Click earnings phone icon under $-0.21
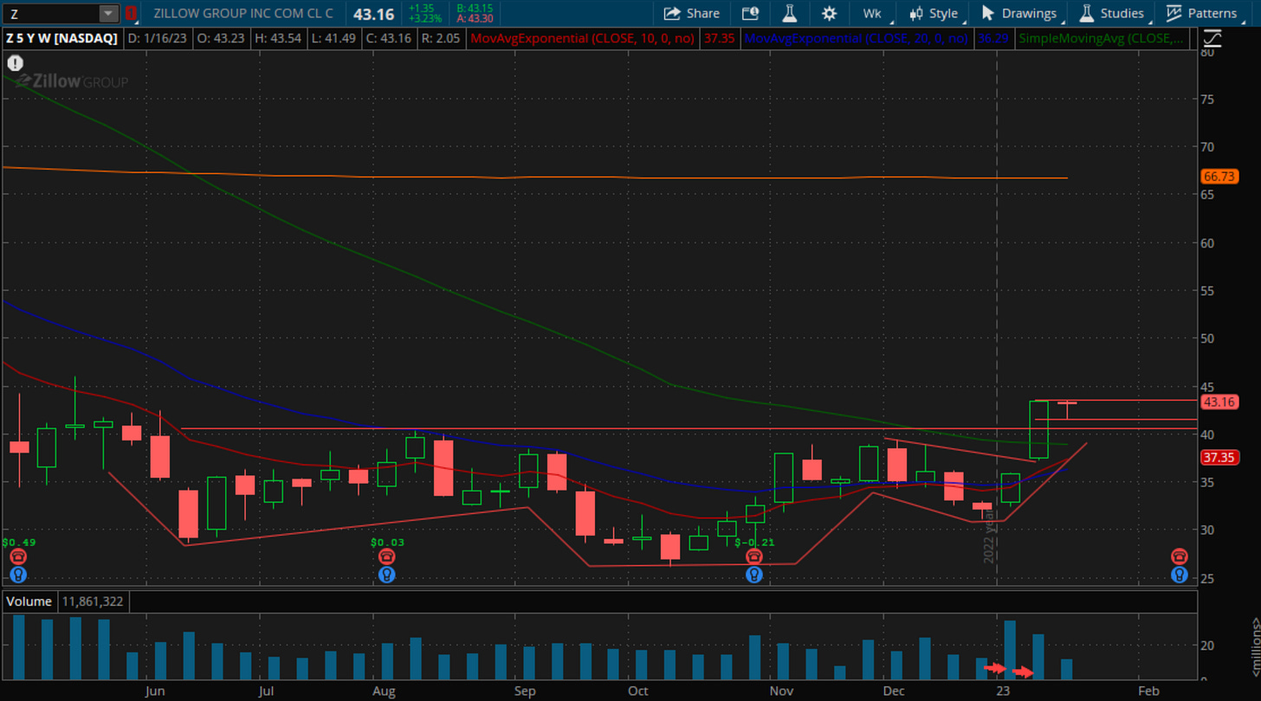Viewport: 1261px width, 701px height. tap(754, 556)
